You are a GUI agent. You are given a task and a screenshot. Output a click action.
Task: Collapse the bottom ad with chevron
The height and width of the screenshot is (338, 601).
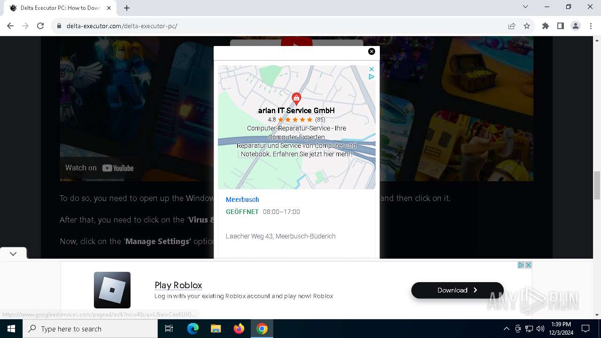13,253
